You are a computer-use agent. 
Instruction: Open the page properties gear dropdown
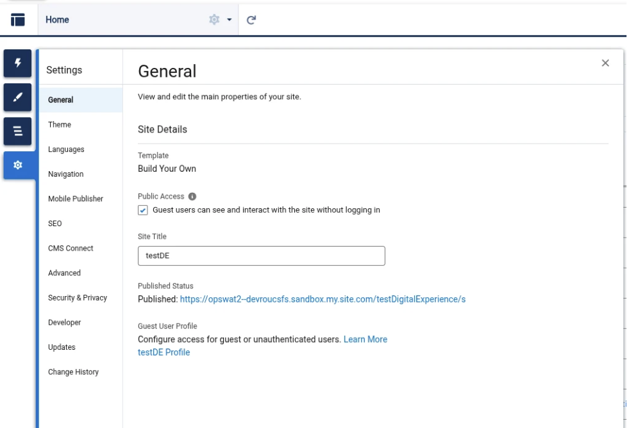coord(220,20)
